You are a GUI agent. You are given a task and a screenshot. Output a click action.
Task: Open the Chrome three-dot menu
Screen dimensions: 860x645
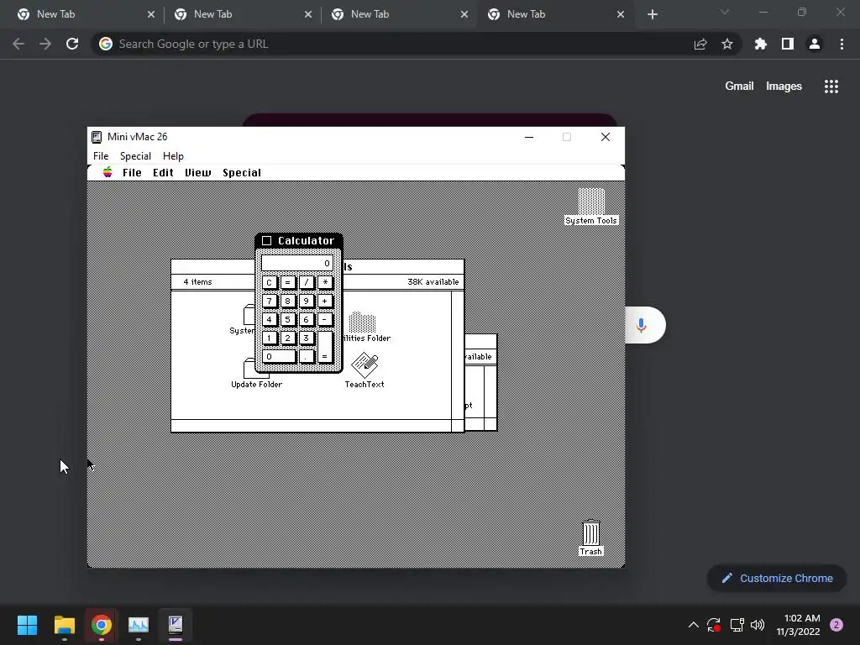coord(842,44)
